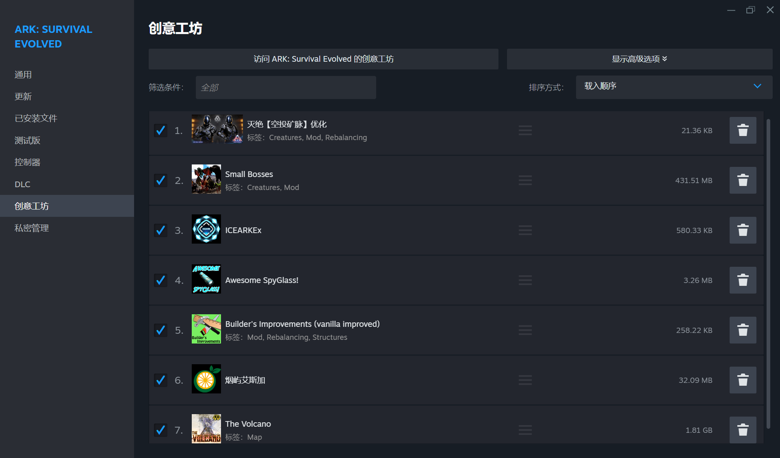Toggle the 烟屿艾斯加 checkbox
This screenshot has height=458, width=780.
[161, 380]
